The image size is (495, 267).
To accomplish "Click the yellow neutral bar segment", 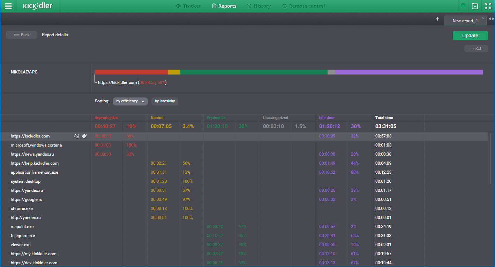I will [x=174, y=72].
